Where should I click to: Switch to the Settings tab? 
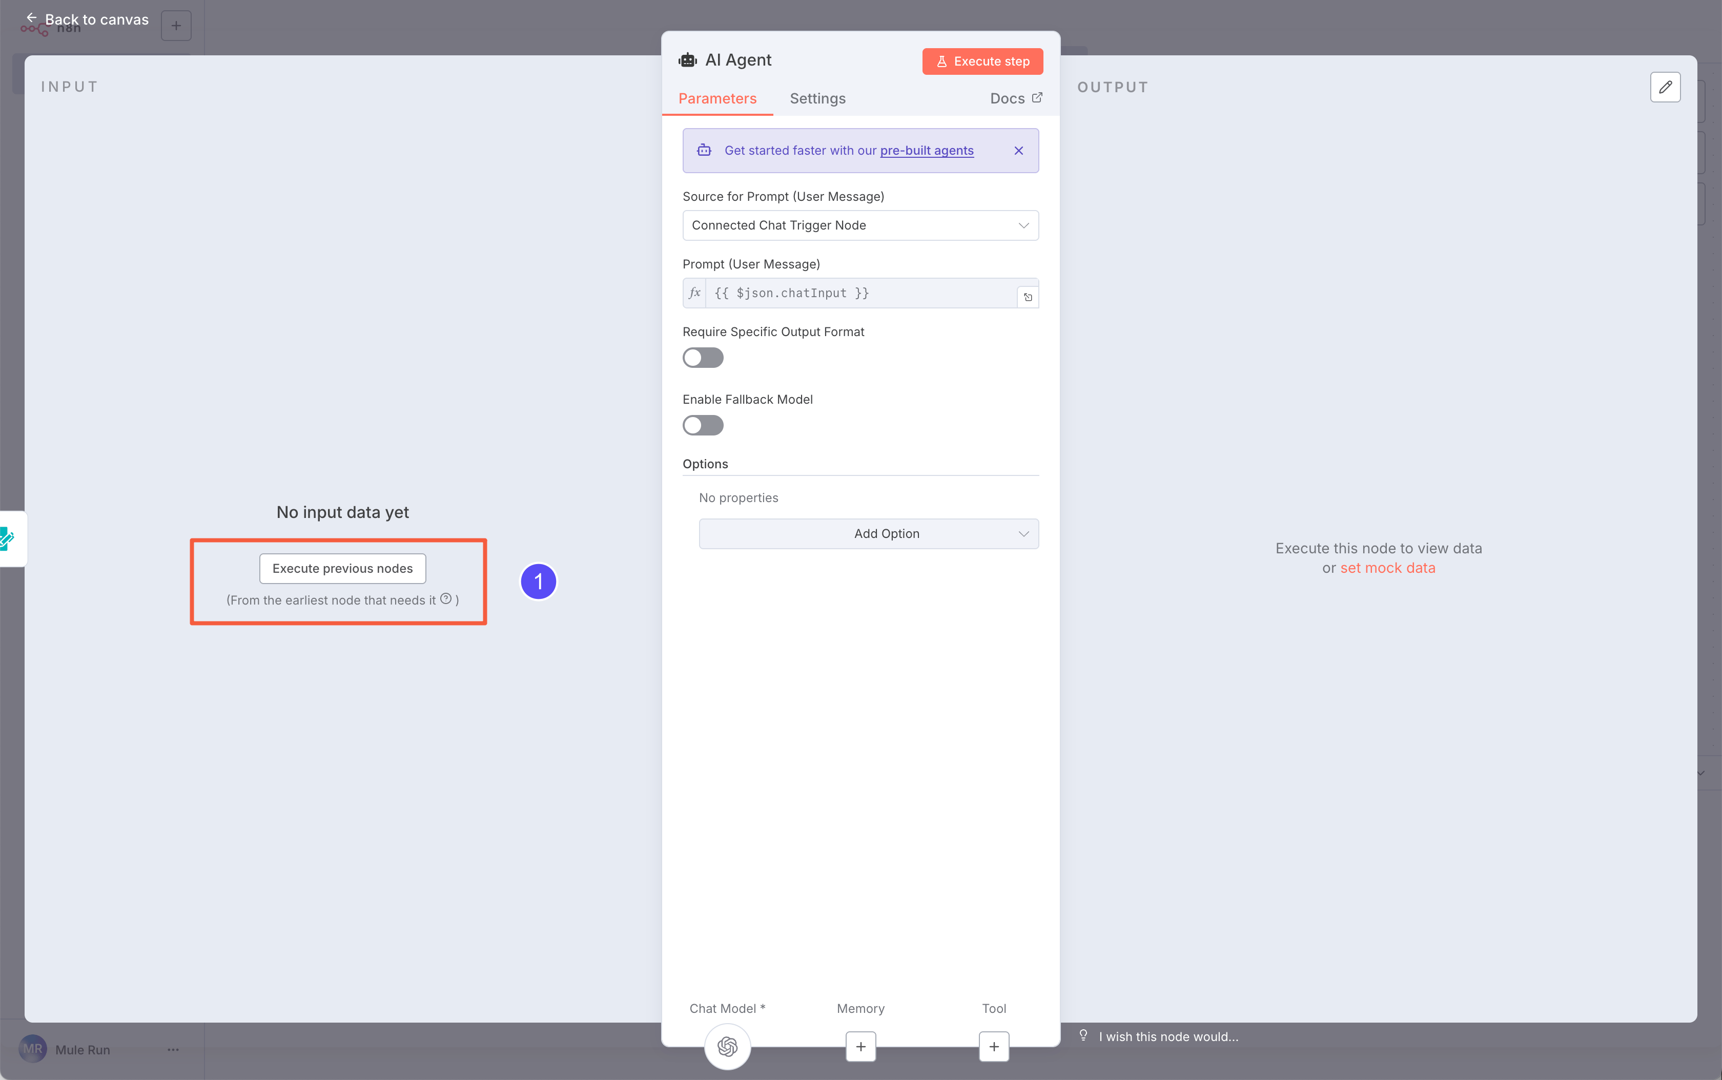click(817, 98)
